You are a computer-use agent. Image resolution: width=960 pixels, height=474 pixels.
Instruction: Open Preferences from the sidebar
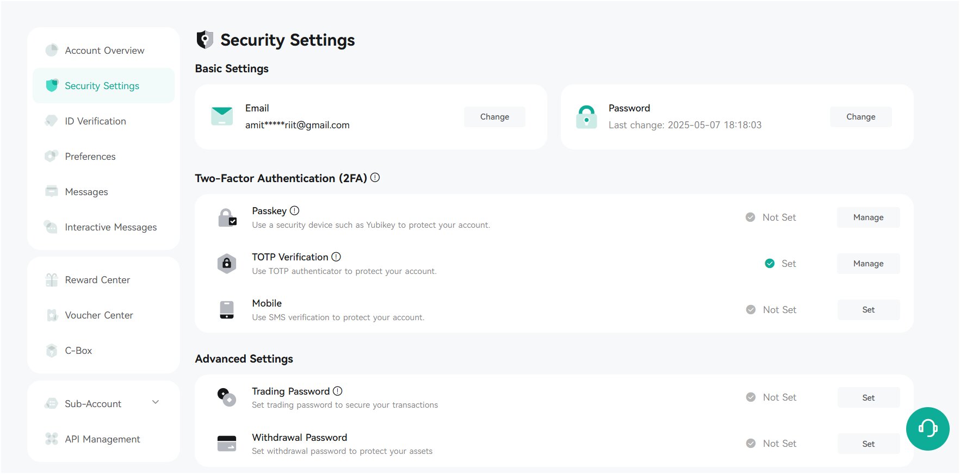point(103,156)
